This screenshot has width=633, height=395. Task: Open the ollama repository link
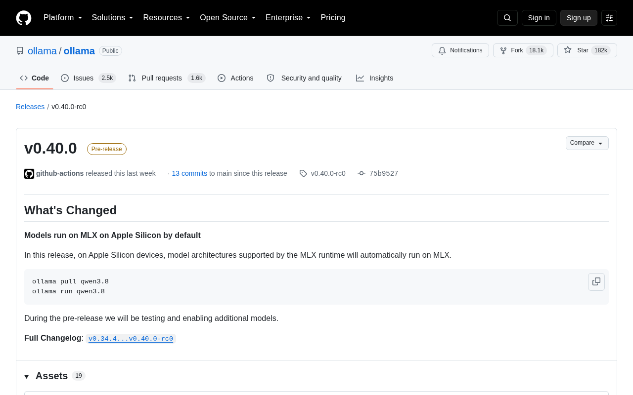click(x=79, y=51)
